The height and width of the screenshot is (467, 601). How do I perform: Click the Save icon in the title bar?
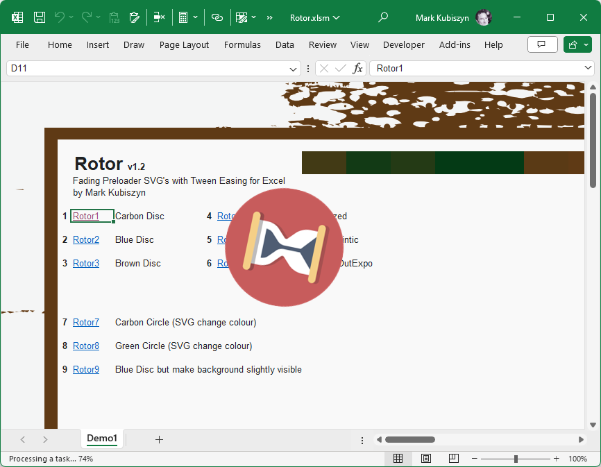click(40, 17)
